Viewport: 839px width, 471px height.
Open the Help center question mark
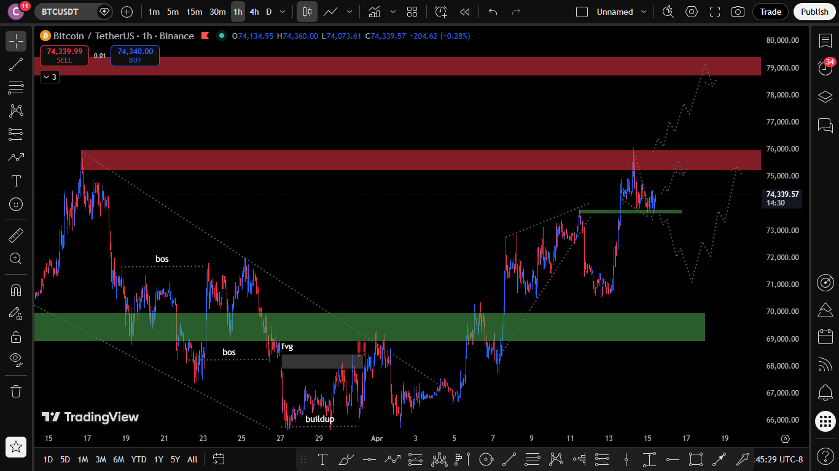[825, 456]
